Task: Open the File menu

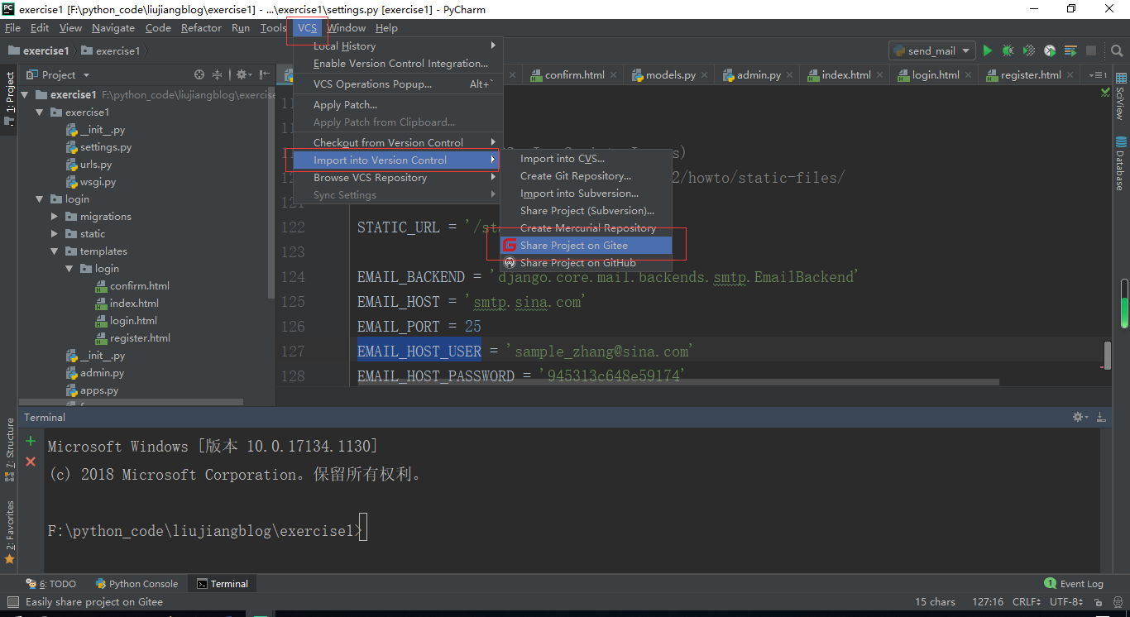Action: click(x=12, y=28)
